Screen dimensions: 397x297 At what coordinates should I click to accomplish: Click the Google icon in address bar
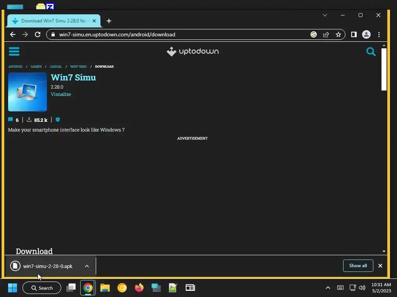(x=313, y=34)
